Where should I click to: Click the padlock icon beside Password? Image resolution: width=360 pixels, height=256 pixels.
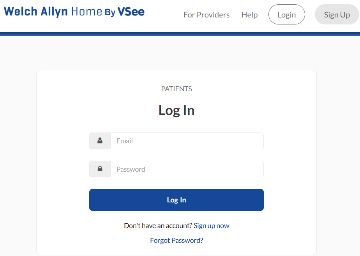pyautogui.click(x=100, y=169)
